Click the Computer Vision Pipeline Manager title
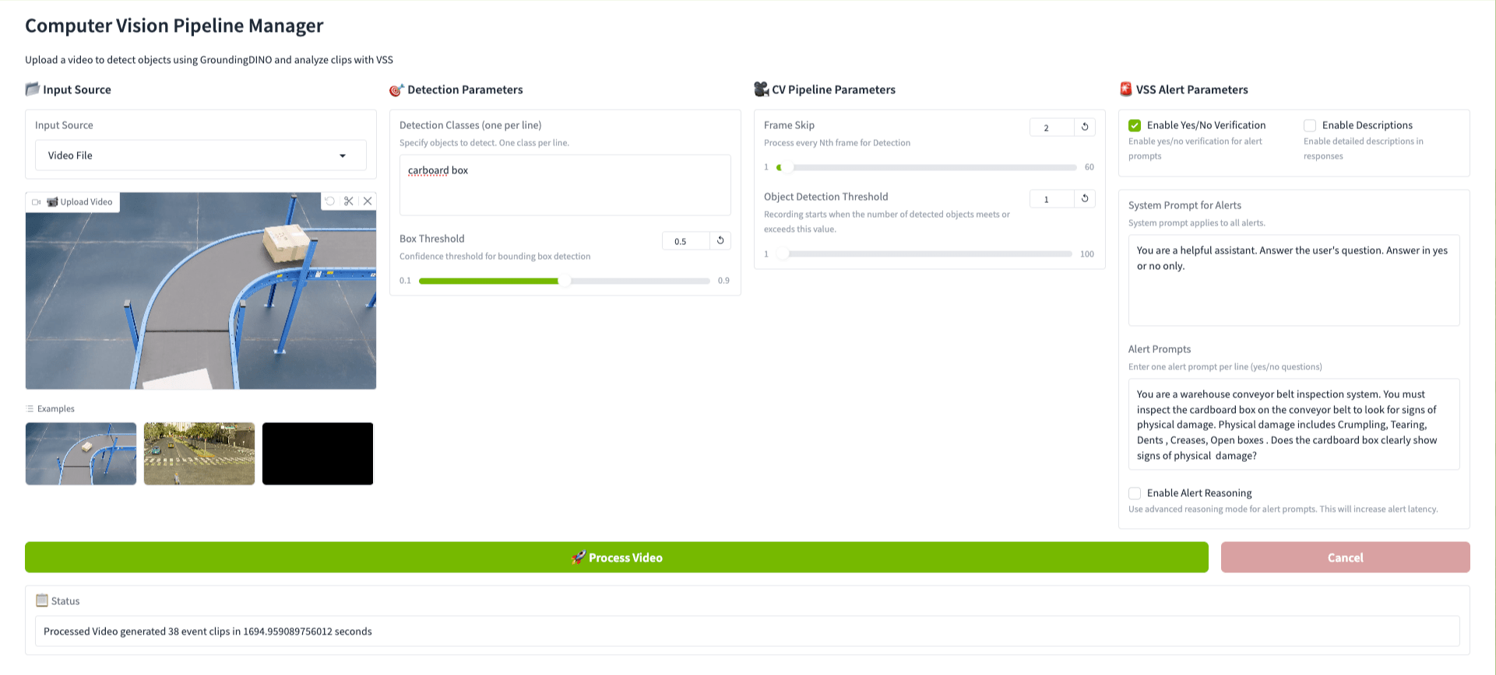The width and height of the screenshot is (1496, 675). click(x=174, y=26)
